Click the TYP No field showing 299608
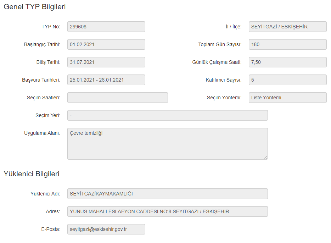331x243 pixels. click(106, 27)
